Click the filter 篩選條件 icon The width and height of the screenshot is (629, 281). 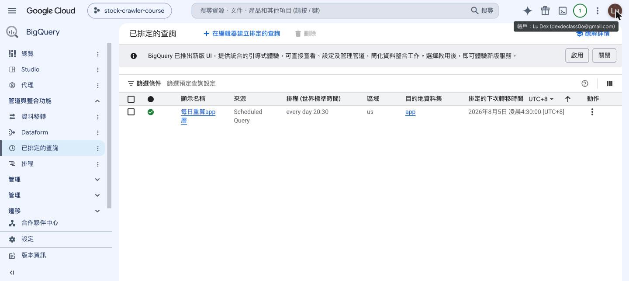[131, 83]
